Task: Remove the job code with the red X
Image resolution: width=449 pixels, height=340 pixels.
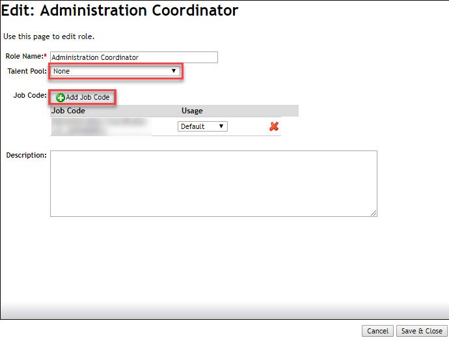Action: 274,126
